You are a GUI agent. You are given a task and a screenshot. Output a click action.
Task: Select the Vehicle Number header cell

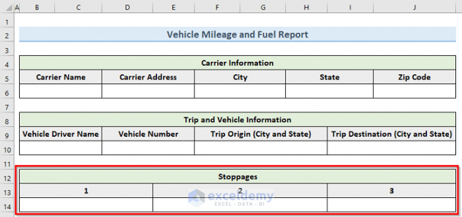click(x=148, y=134)
